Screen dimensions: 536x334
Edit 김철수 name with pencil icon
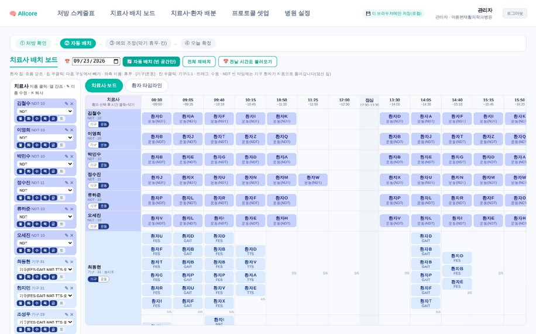point(66,103)
